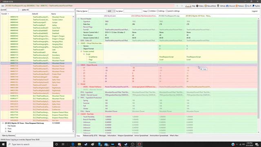Enable the Keep siblings checkbox
261x147 pixels.
158,11
